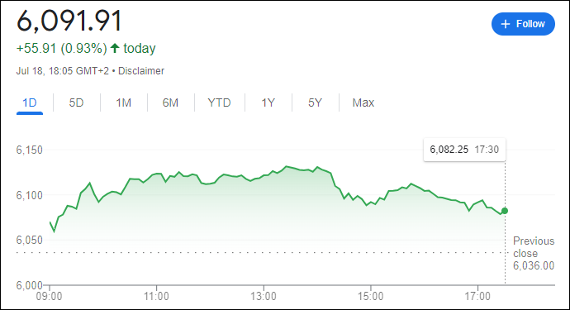This screenshot has height=310, width=570.
Task: Select the 1D time range tab
Action: click(30, 103)
